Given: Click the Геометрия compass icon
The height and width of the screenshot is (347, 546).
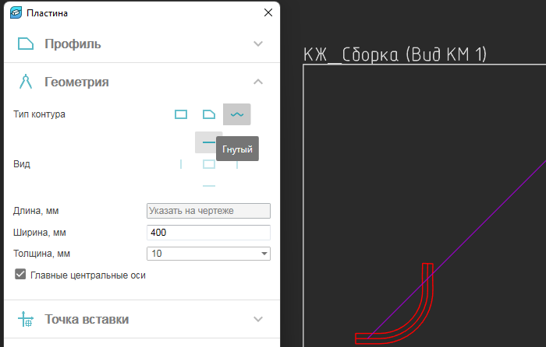Looking at the screenshot, I should (x=26, y=82).
